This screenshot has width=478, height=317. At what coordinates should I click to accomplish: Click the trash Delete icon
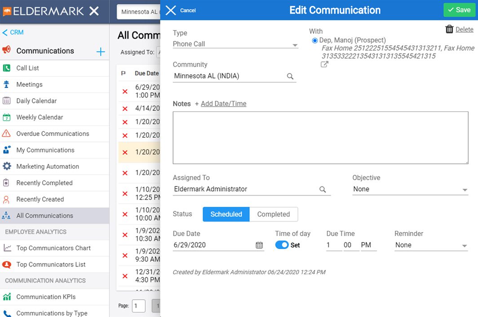[449, 29]
